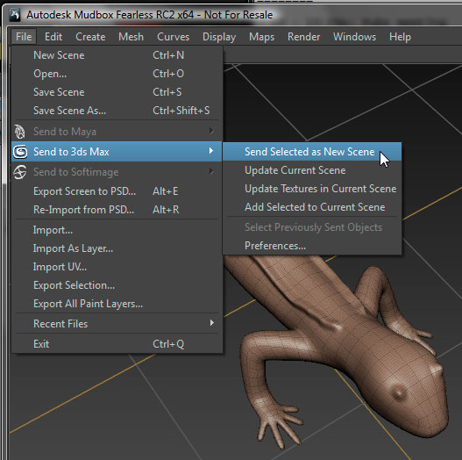Expand the Send to Softimage submenu arrow
462x460 pixels.
click(x=211, y=171)
